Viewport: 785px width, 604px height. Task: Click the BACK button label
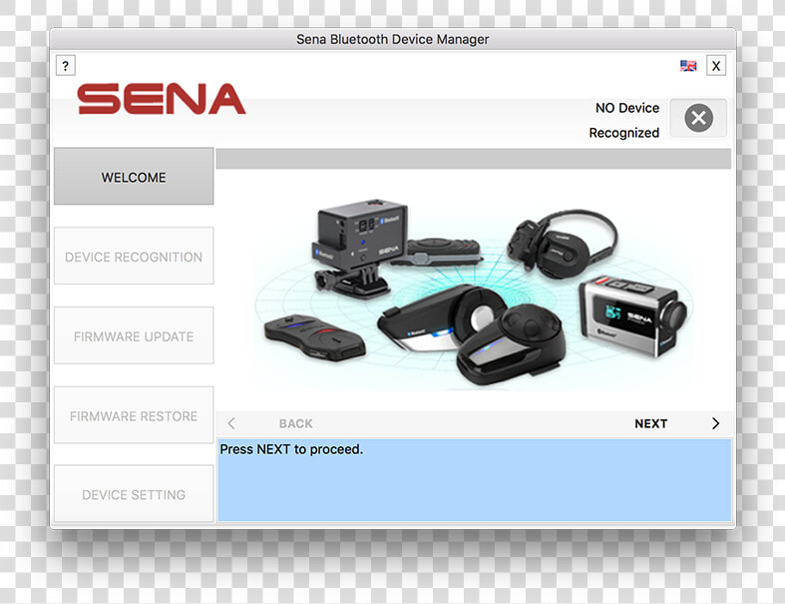[x=296, y=423]
